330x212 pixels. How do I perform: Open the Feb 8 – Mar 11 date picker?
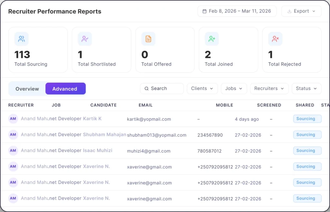point(240,11)
